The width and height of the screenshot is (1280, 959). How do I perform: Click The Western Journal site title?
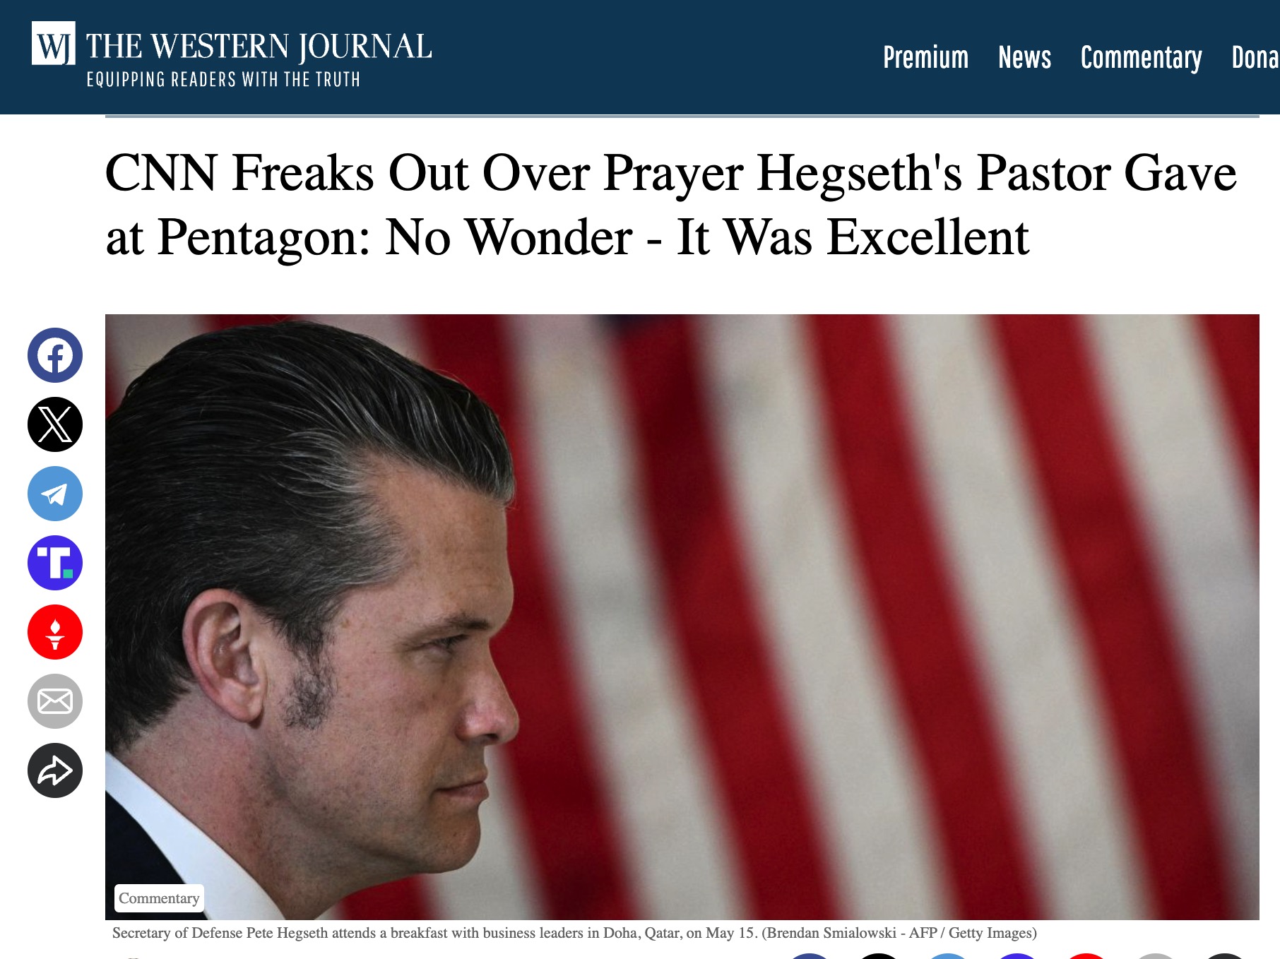tap(259, 47)
